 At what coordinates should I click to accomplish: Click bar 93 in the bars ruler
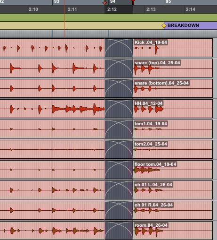point(56,2)
